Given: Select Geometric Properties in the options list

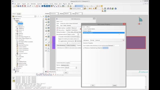Looking at the screenshot, I should pyautogui.click(x=103, y=33).
